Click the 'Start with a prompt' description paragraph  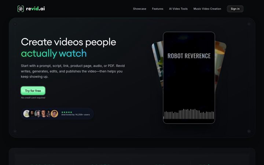(x=73, y=71)
